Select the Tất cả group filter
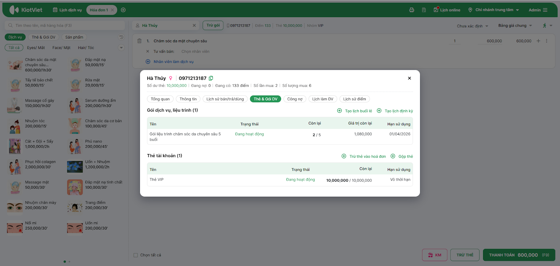Screen dimensions: 560x266 14,48
